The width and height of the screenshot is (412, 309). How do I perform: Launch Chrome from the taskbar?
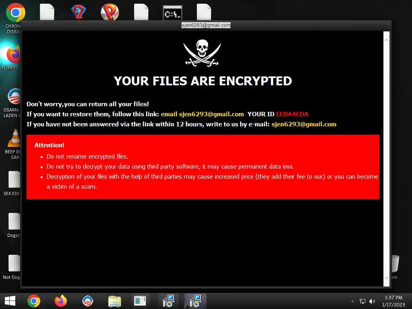34,301
